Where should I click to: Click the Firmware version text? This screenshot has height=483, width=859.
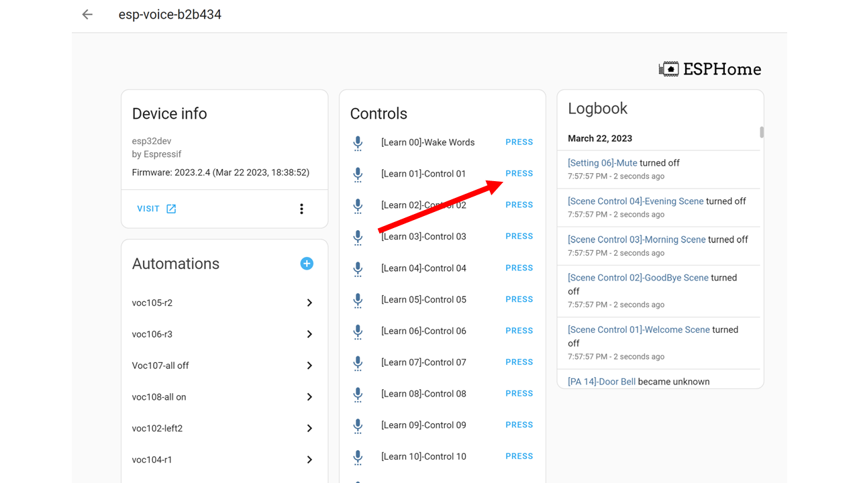[221, 172]
